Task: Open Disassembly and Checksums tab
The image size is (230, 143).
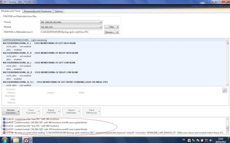Action: point(38,11)
